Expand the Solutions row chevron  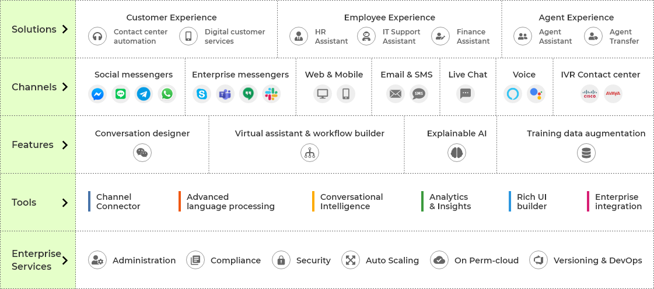(x=65, y=29)
